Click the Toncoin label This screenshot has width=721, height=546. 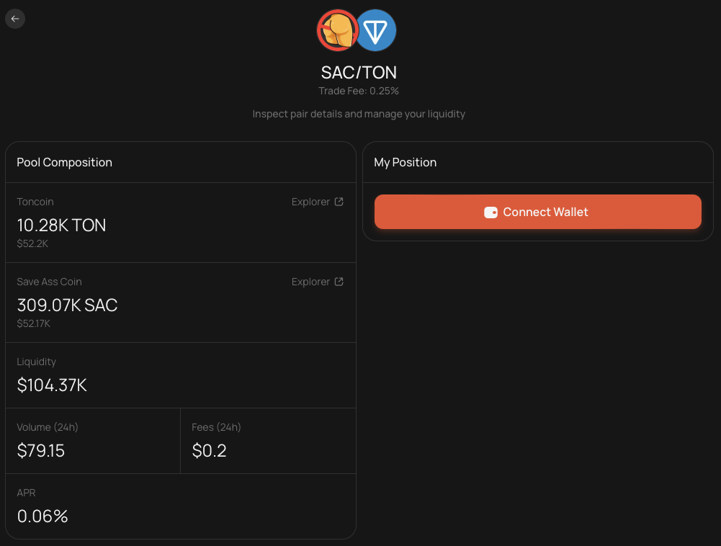point(35,202)
